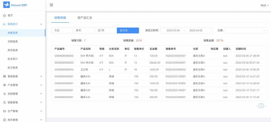The height and width of the screenshot is (122, 271).
Task: Expand the 销售管理 menu chevron
Action: coord(41,102)
